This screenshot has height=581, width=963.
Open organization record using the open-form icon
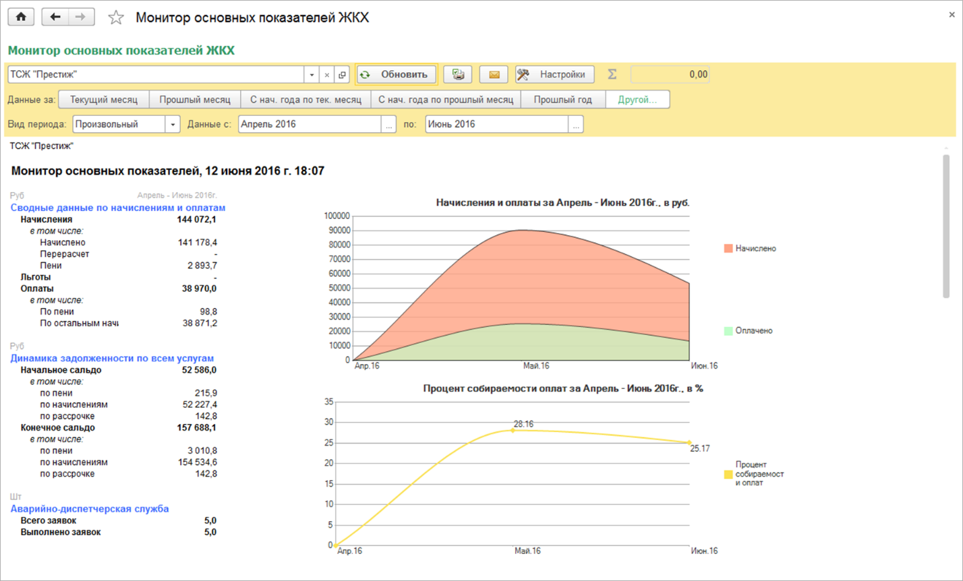pyautogui.click(x=342, y=75)
